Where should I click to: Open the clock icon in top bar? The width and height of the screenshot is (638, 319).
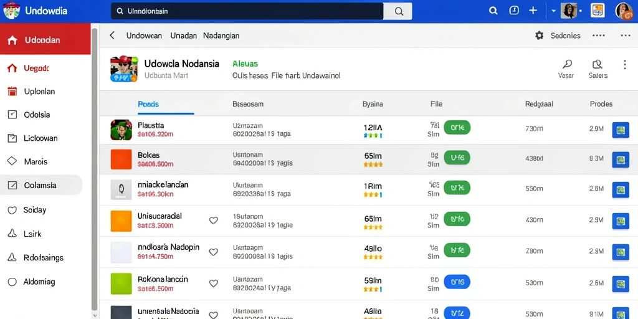(x=514, y=11)
